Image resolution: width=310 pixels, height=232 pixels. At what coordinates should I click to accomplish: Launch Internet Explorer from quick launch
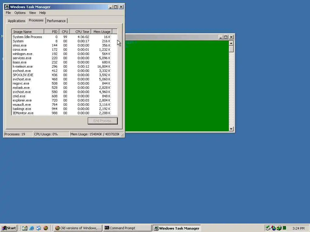(31, 228)
